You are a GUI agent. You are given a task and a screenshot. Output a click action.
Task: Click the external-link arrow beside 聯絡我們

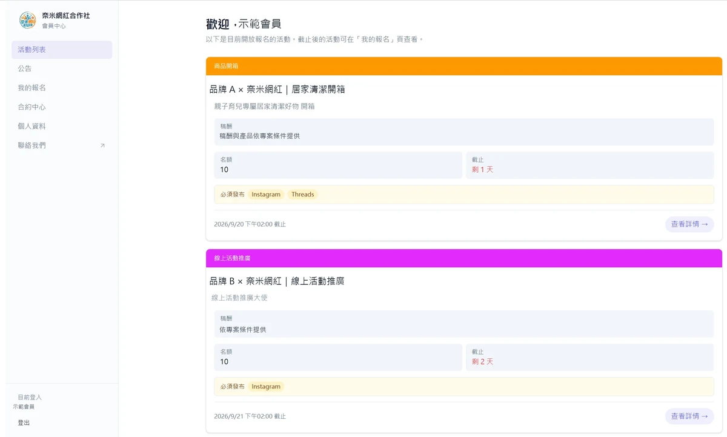[102, 145]
